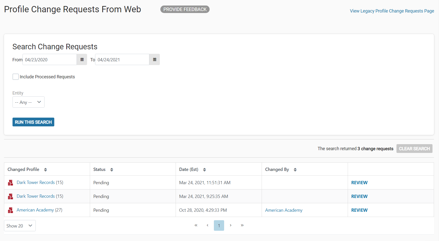The height and width of the screenshot is (241, 439).
Task: Open the From date calendar picker
Action: [82, 60]
